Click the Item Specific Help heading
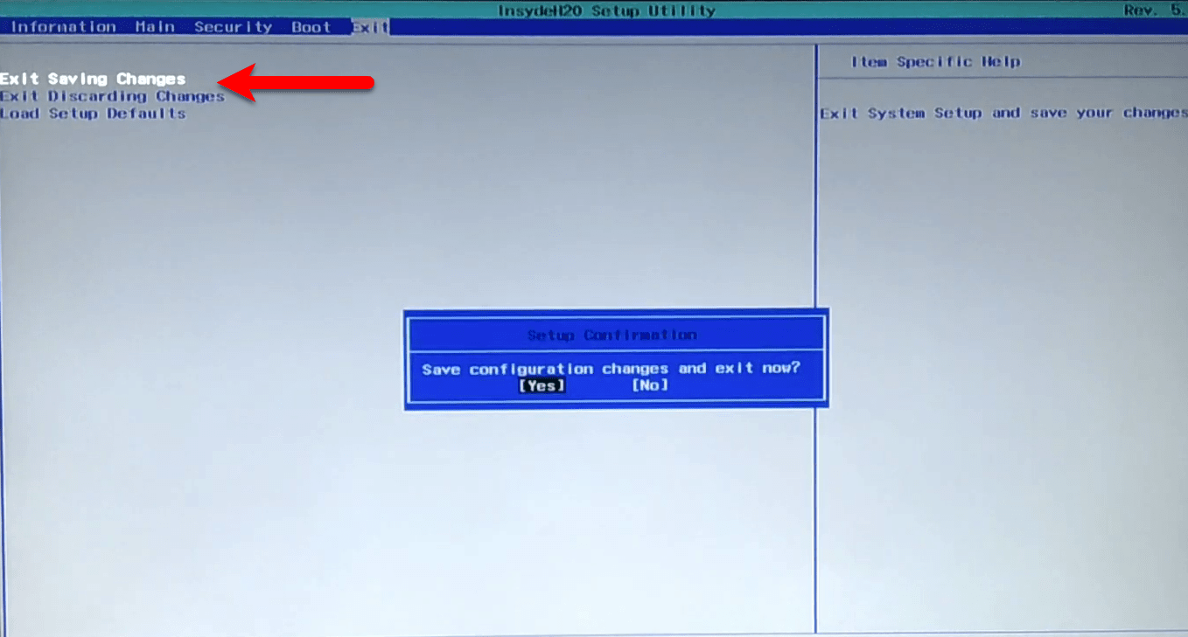 tap(935, 62)
